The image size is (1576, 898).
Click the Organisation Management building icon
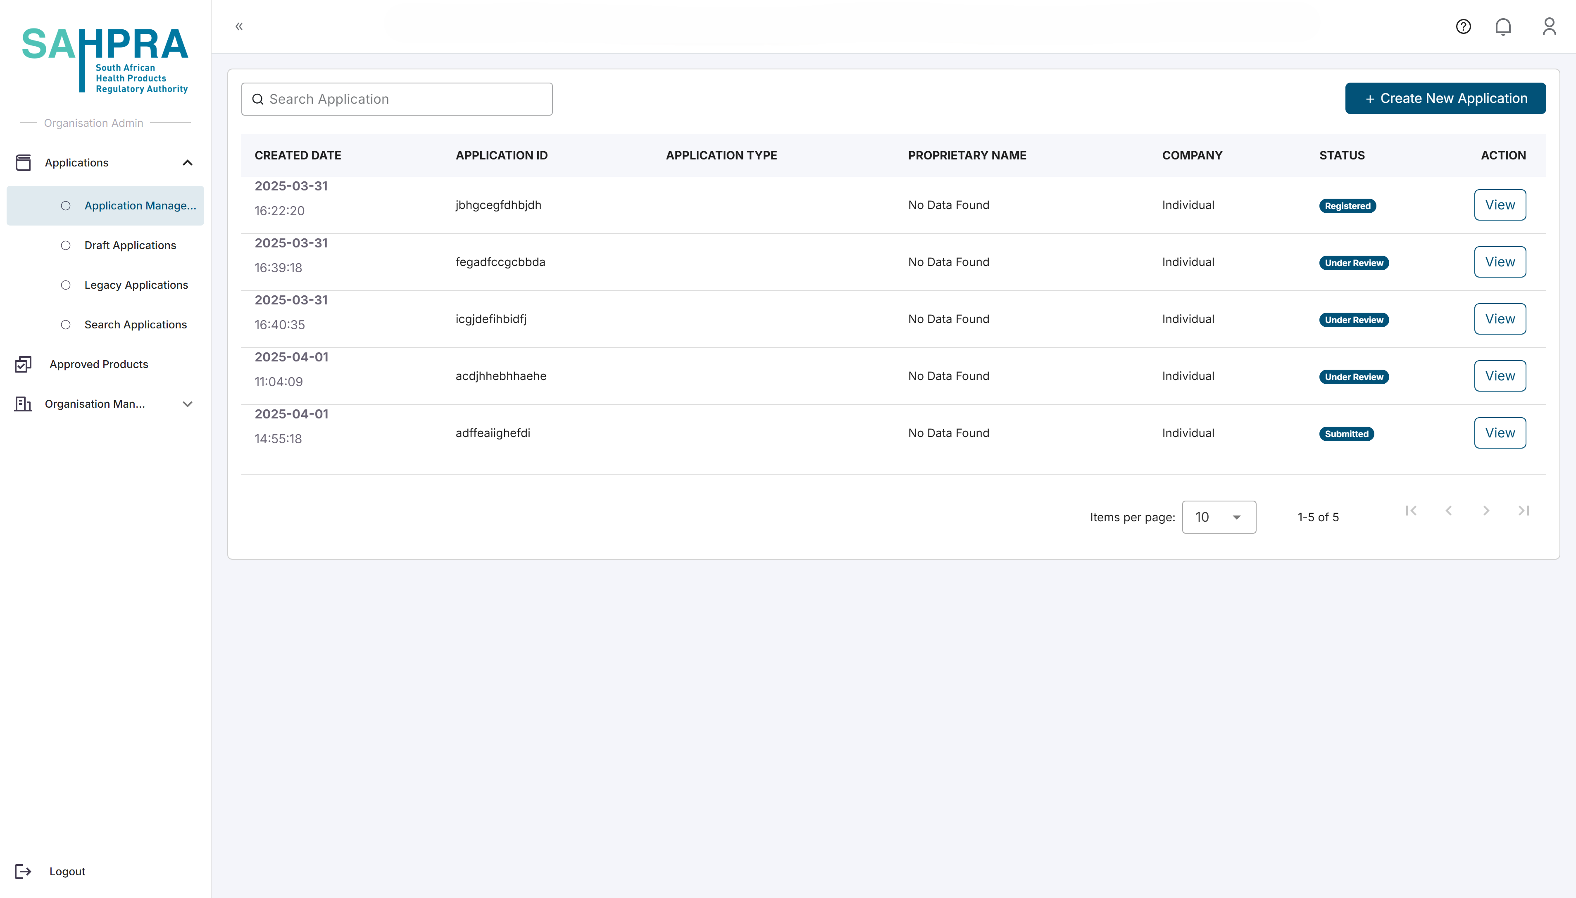click(x=23, y=404)
